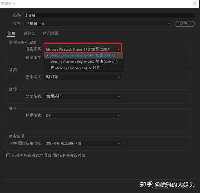Open the 捕捉格式 DV dropdown
The image size is (200, 193).
(83, 115)
